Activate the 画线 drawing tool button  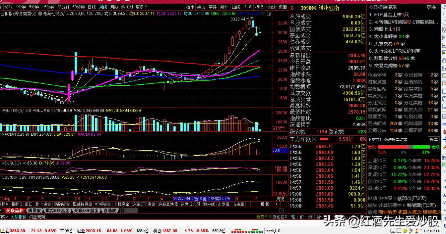coord(236,7)
